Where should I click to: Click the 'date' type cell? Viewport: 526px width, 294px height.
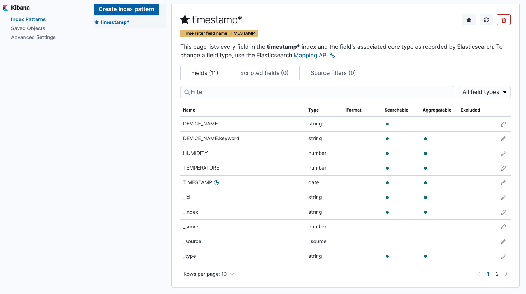[314, 182]
